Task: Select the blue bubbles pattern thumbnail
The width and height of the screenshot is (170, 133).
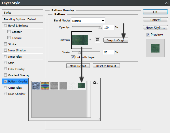Action: (x=36, y=86)
